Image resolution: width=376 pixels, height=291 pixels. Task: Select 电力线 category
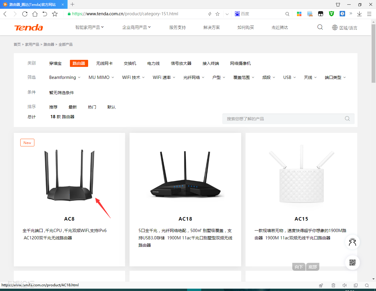153,63
